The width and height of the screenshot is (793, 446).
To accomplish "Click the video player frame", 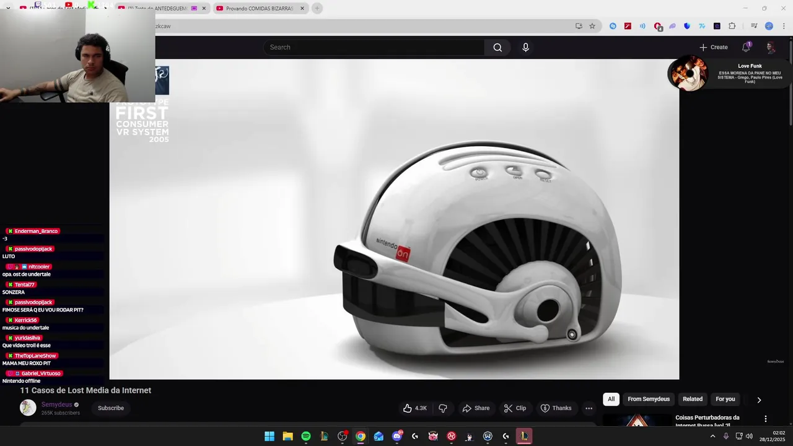I will click(394, 219).
